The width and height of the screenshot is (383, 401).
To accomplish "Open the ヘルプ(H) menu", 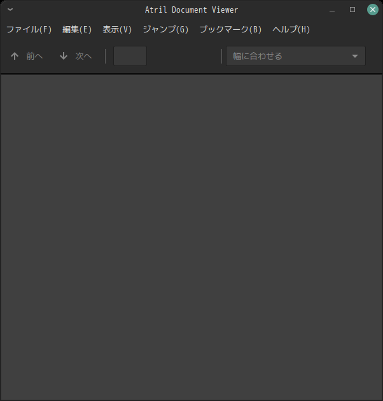I will point(291,30).
